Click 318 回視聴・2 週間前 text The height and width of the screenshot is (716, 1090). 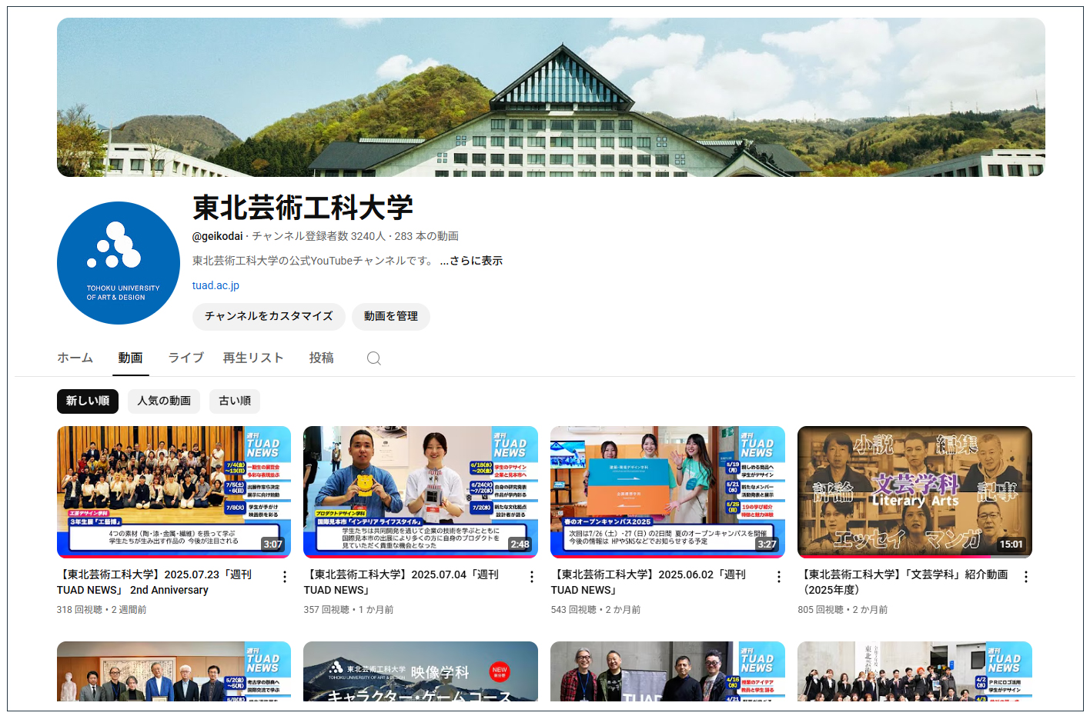(x=102, y=610)
